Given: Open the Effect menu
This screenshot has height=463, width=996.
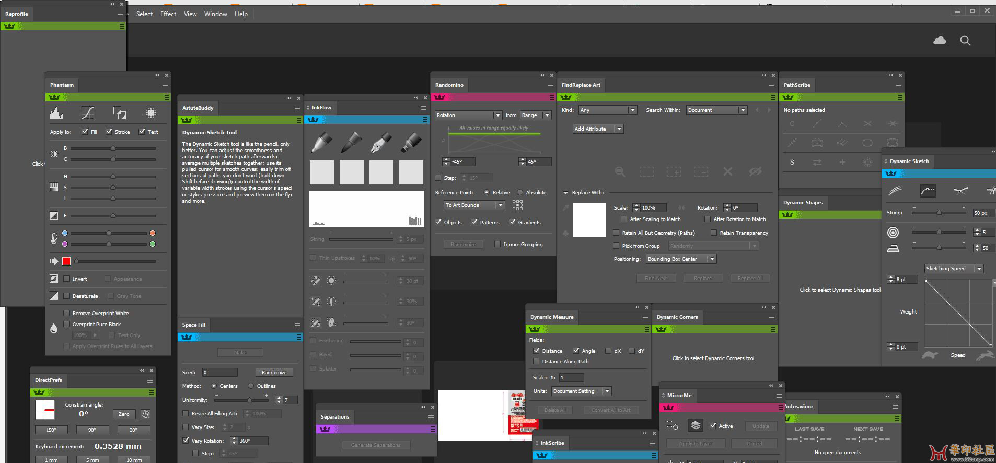Looking at the screenshot, I should pyautogui.click(x=168, y=14).
